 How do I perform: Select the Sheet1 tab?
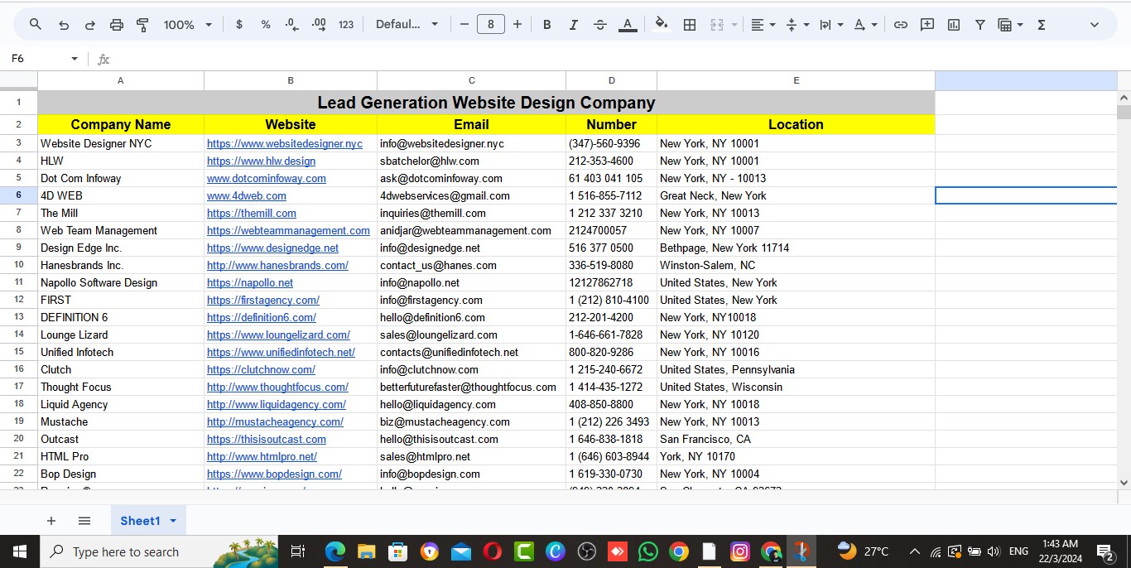(141, 521)
